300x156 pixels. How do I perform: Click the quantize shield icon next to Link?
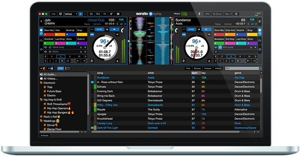(60, 14)
